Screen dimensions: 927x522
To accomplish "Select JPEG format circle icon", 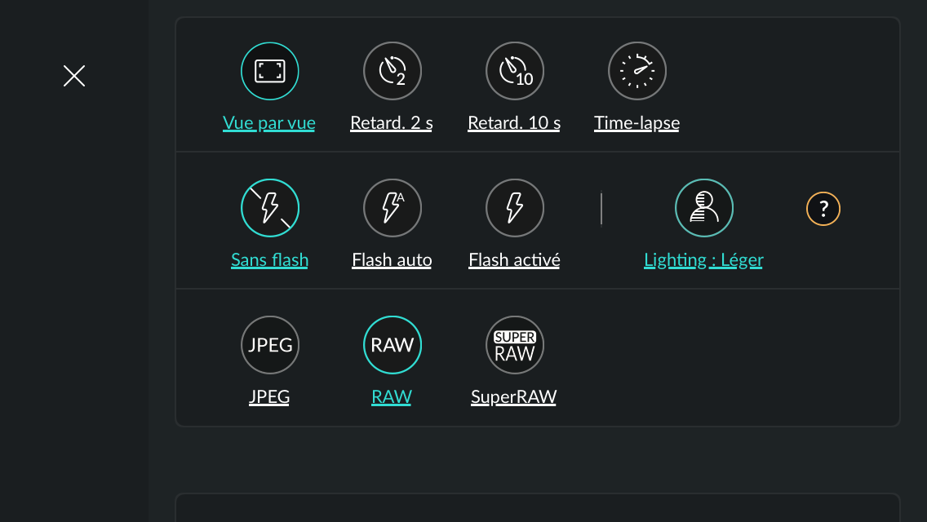I will coord(269,345).
